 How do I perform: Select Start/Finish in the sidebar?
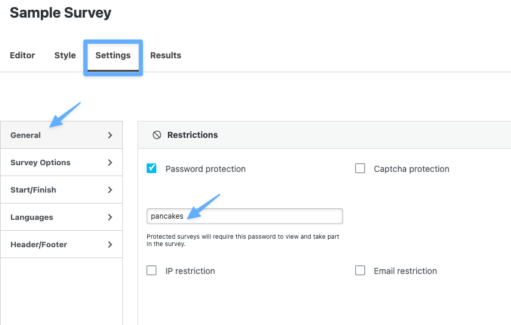[33, 190]
